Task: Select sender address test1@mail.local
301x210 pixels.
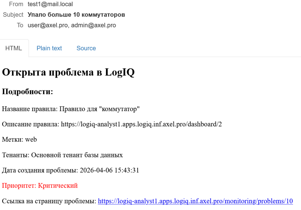Action: [x=50, y=4]
